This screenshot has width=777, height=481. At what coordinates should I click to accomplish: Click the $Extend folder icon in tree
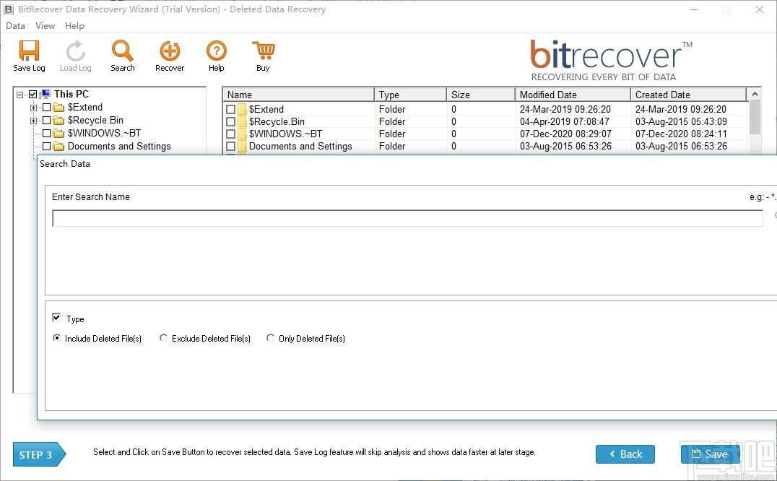click(x=59, y=108)
